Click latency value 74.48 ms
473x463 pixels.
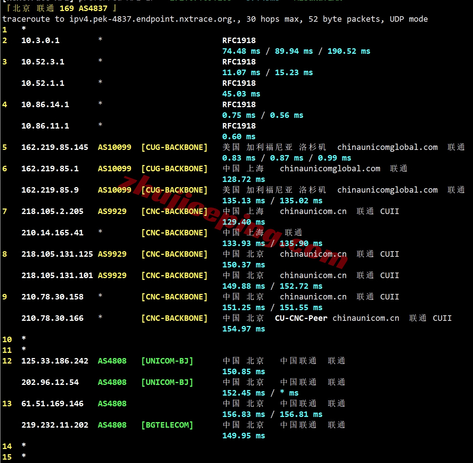(x=241, y=51)
